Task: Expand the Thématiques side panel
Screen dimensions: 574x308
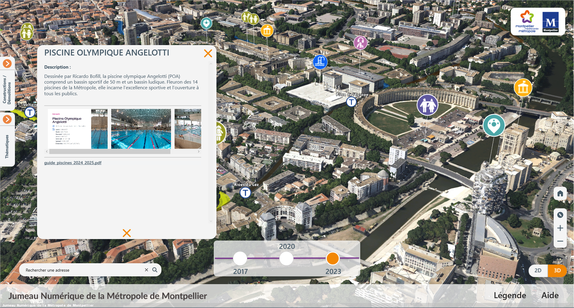Action: [7, 119]
